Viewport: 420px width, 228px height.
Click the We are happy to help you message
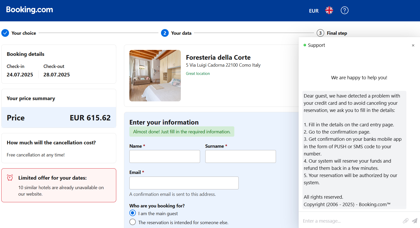pos(359,78)
